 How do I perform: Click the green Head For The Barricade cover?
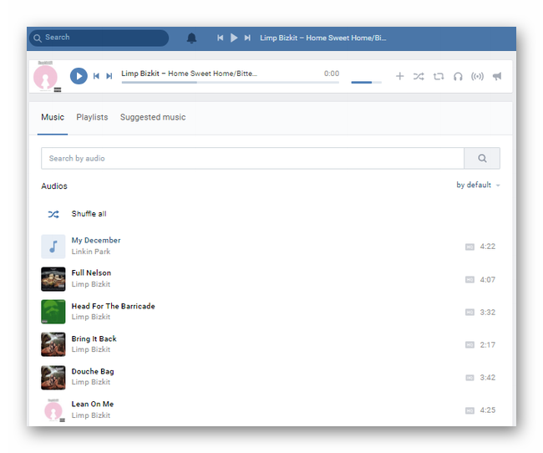point(53,312)
